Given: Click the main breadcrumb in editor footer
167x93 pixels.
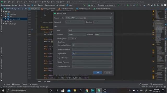Looking at the screenshot, I should click(39, 82).
